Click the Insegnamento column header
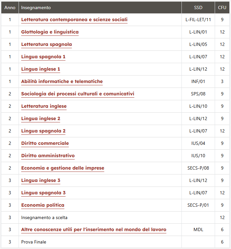Viewport: 231px width, 249px height. click(36, 7)
